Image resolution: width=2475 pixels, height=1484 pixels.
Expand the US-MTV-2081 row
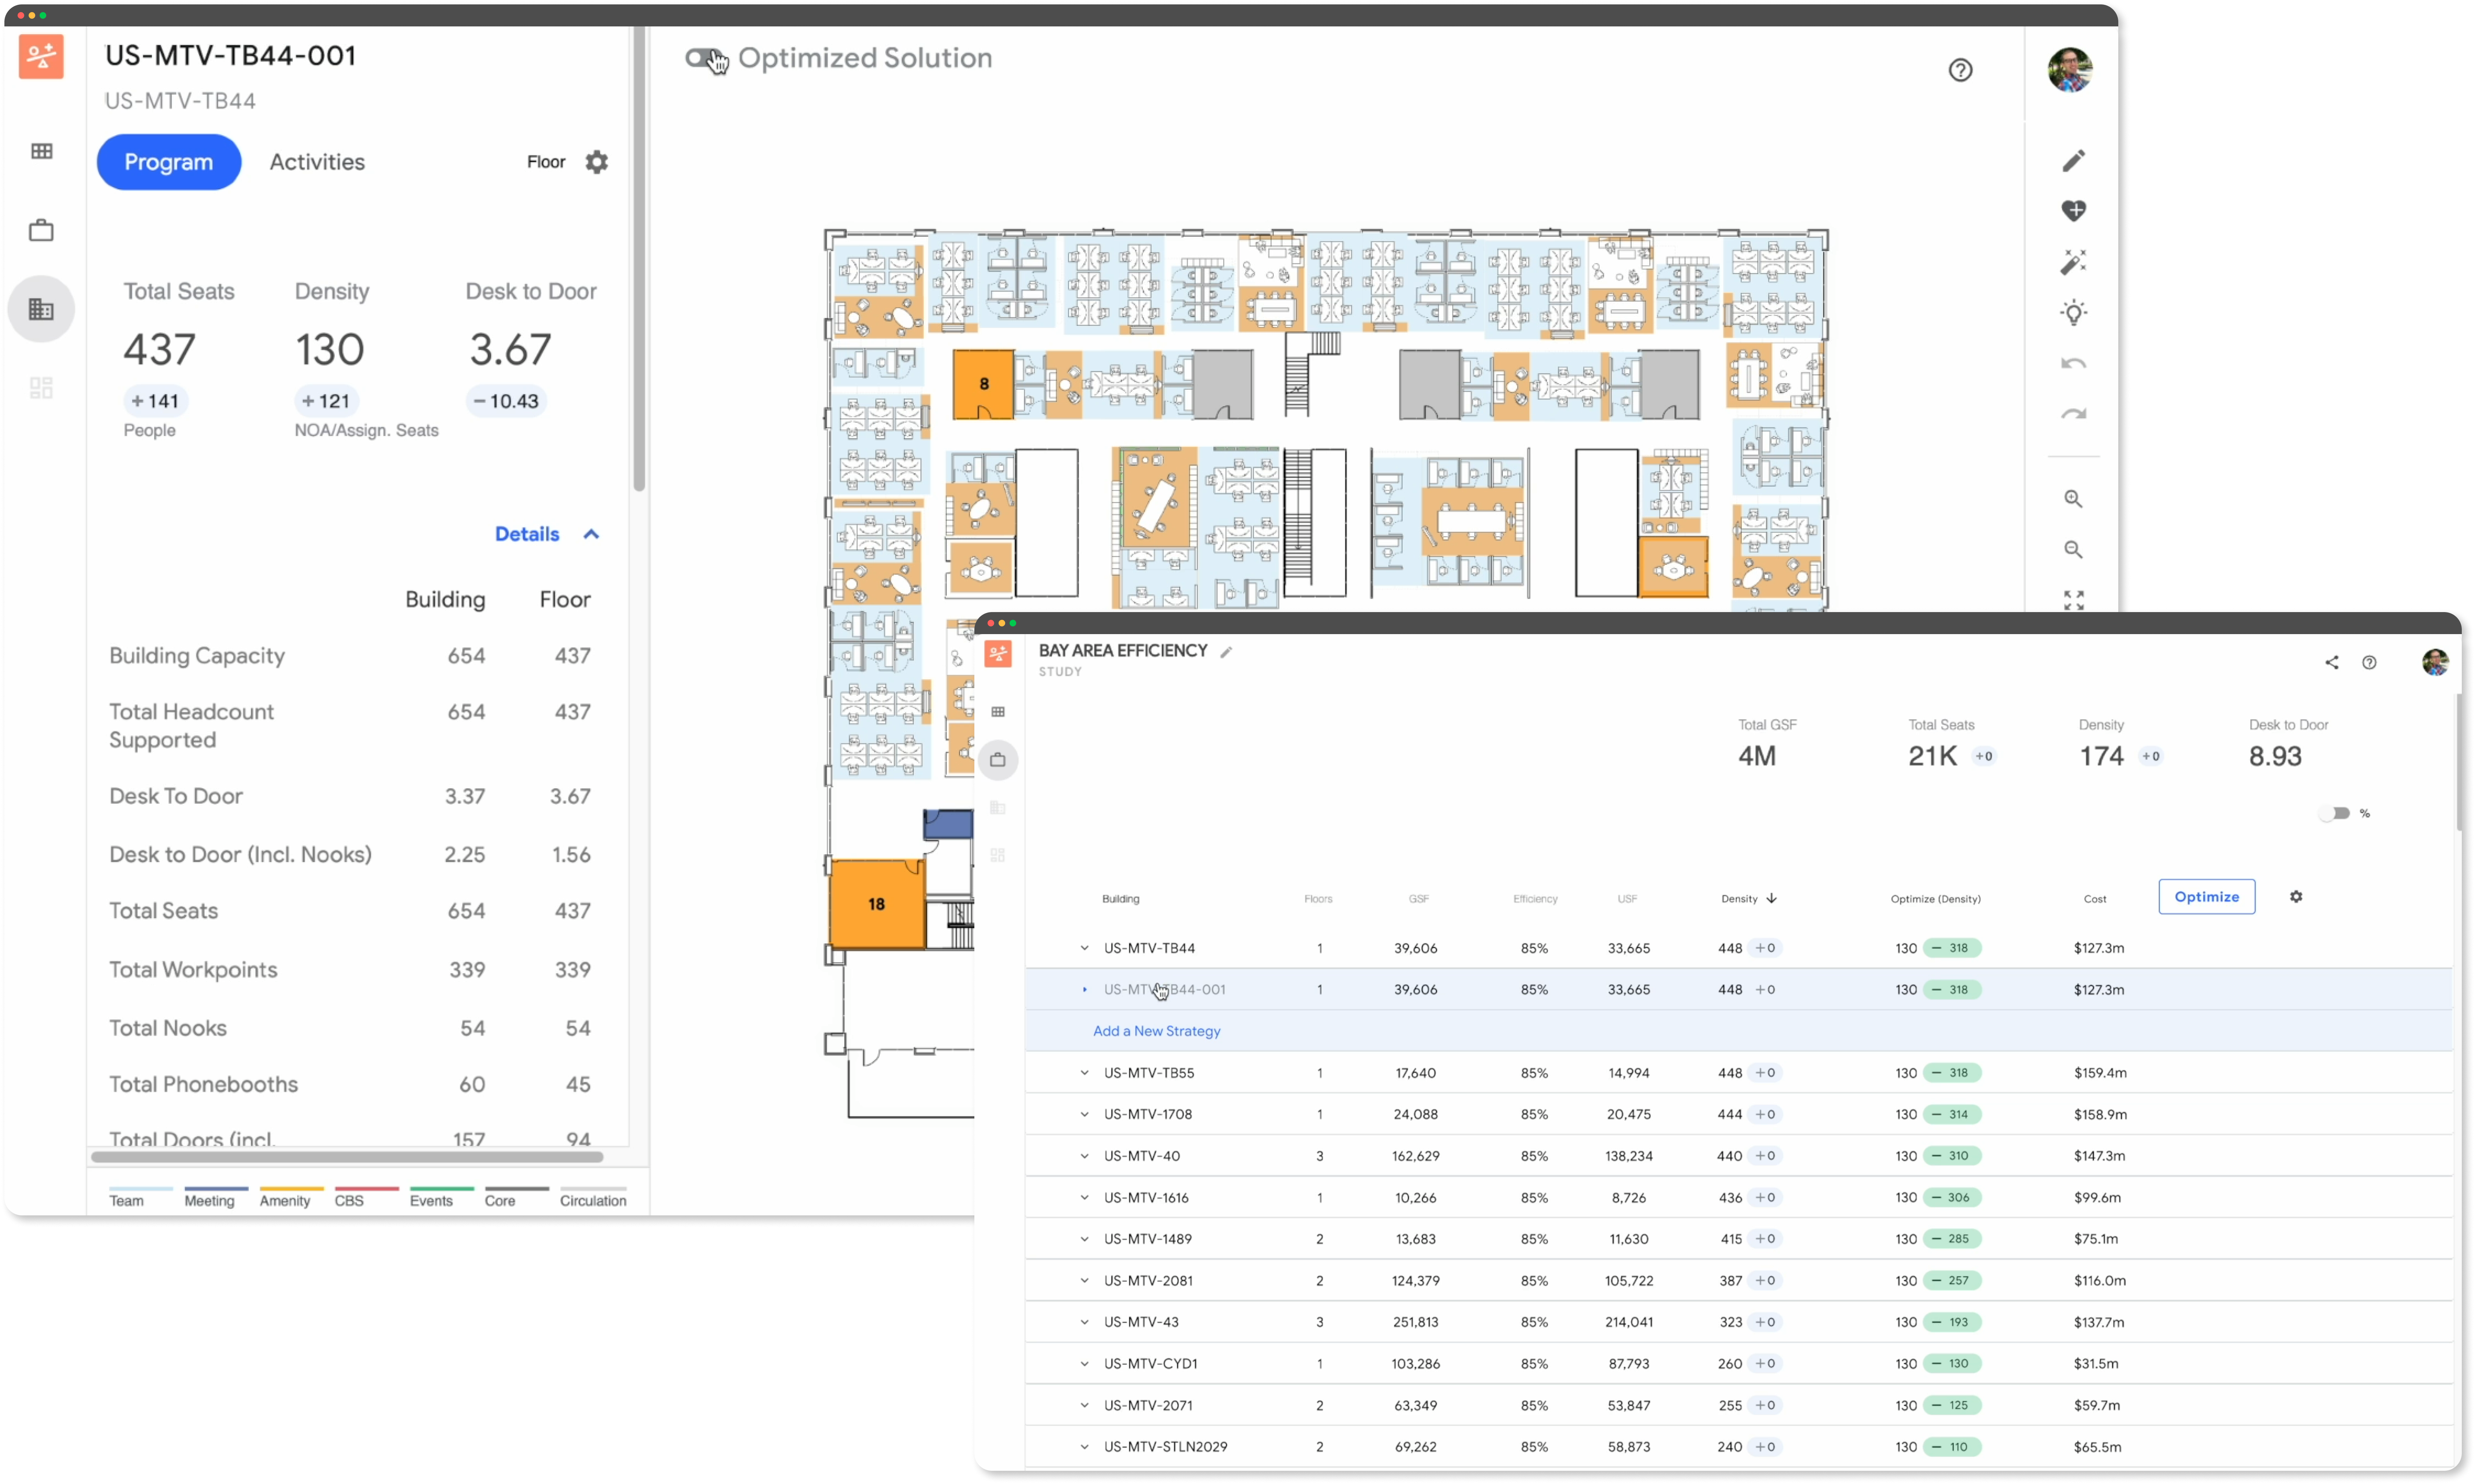[x=1084, y=1281]
